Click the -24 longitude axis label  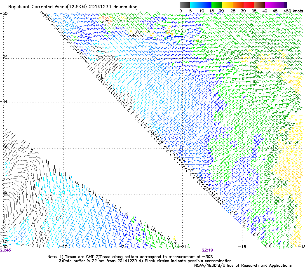(x=123, y=247)
